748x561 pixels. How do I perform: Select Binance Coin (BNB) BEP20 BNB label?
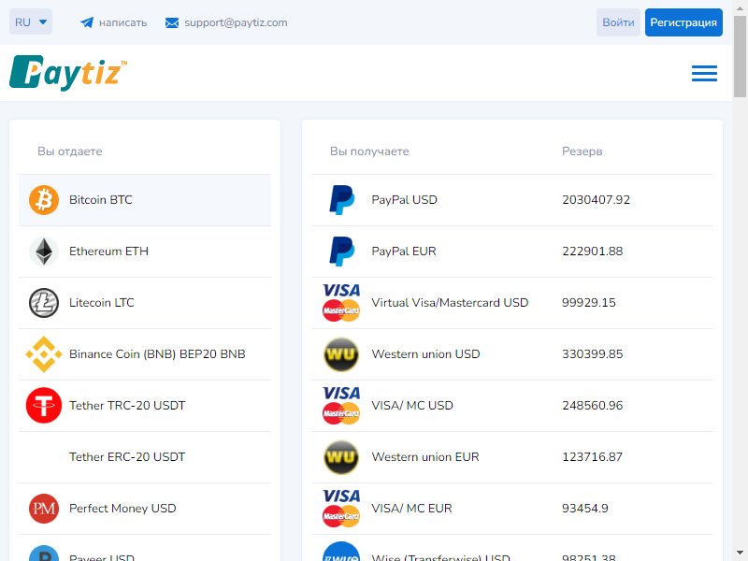[x=157, y=354]
